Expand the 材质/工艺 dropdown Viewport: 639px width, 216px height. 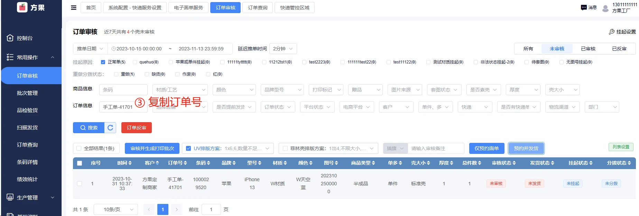click(180, 90)
